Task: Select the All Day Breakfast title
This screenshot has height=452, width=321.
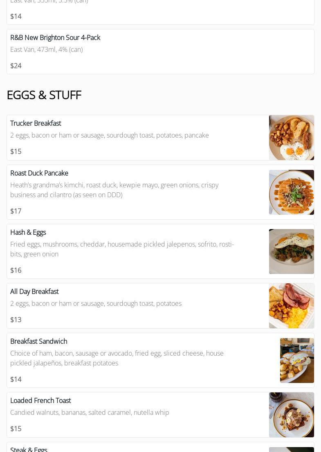Action: [34, 292]
